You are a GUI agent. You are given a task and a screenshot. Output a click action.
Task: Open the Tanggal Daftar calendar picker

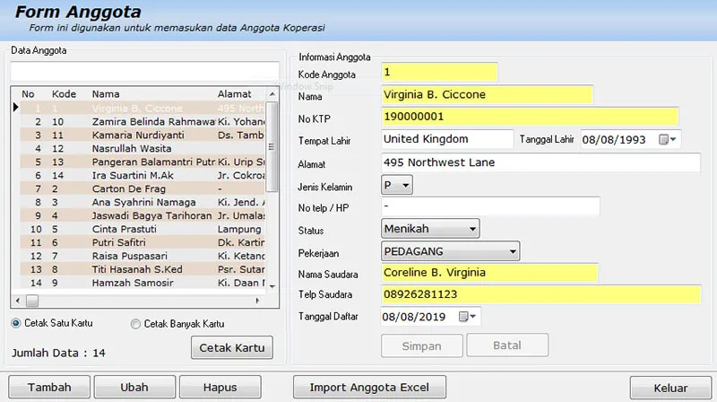(467, 317)
